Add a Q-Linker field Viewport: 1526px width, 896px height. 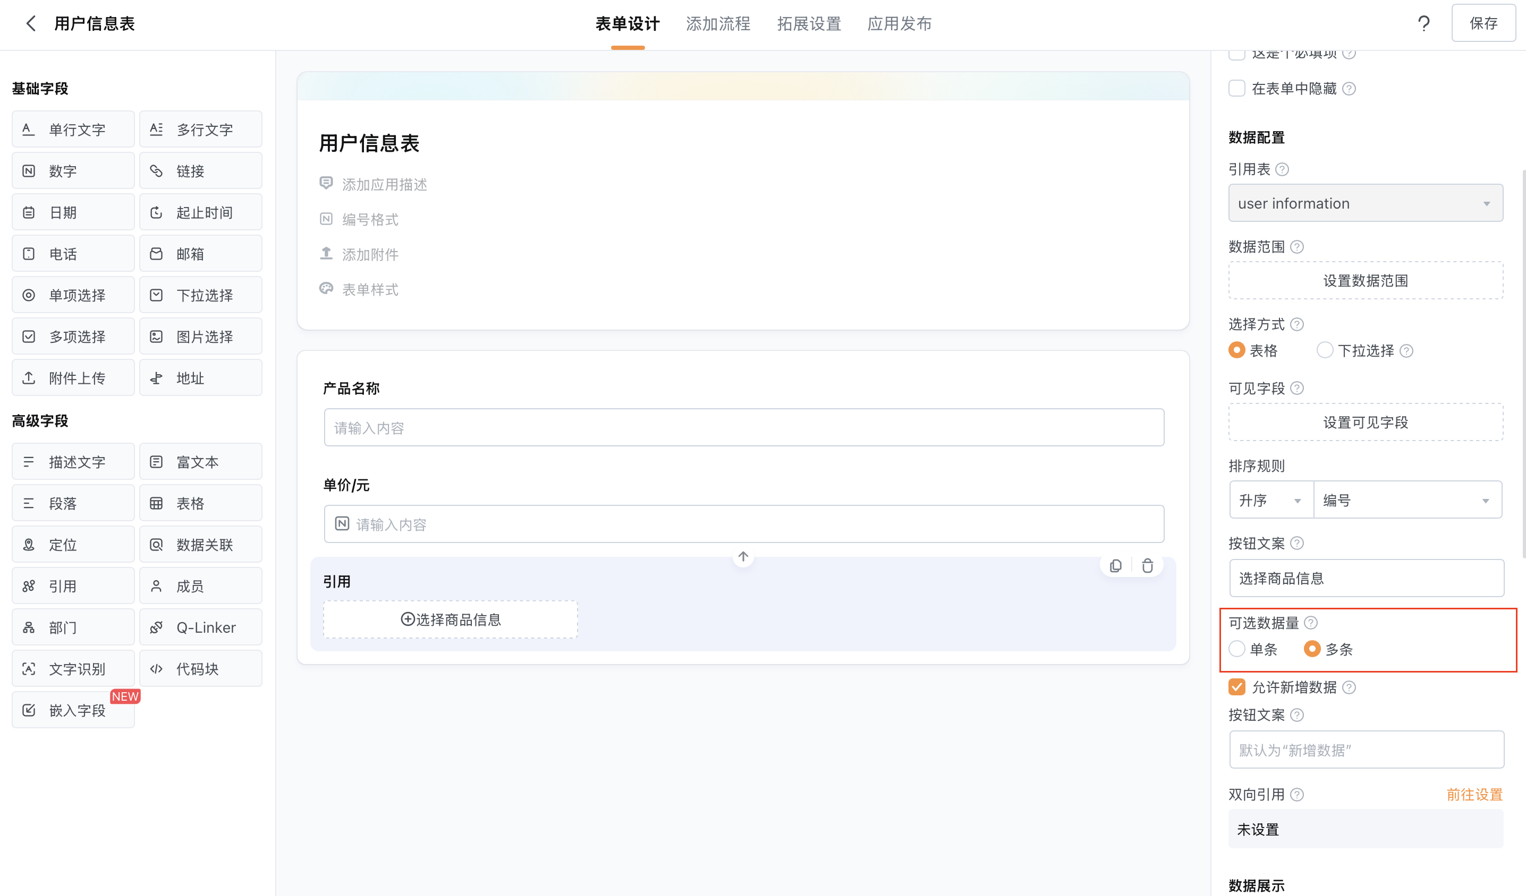pyautogui.click(x=200, y=627)
